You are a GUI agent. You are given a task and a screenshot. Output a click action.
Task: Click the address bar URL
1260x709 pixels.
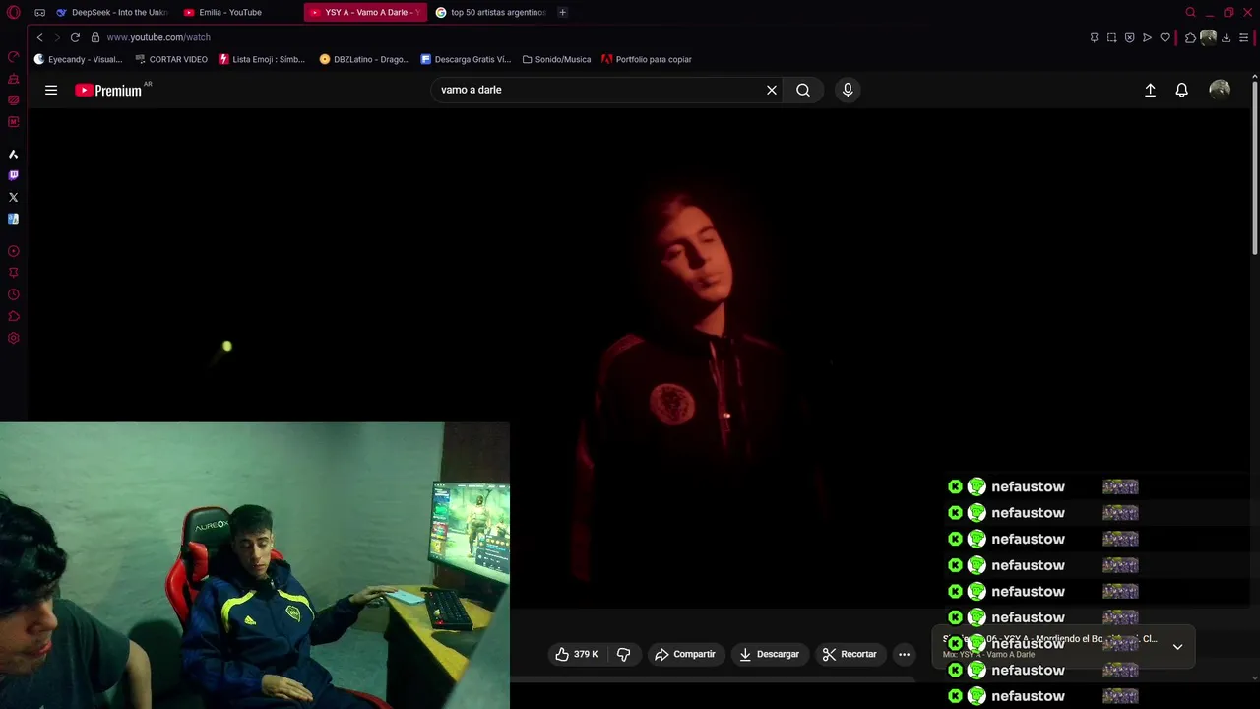point(158,37)
